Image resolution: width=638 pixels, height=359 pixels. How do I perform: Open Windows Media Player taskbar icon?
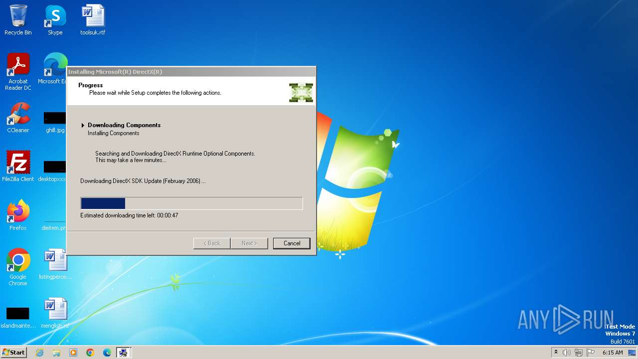pyautogui.click(x=73, y=353)
